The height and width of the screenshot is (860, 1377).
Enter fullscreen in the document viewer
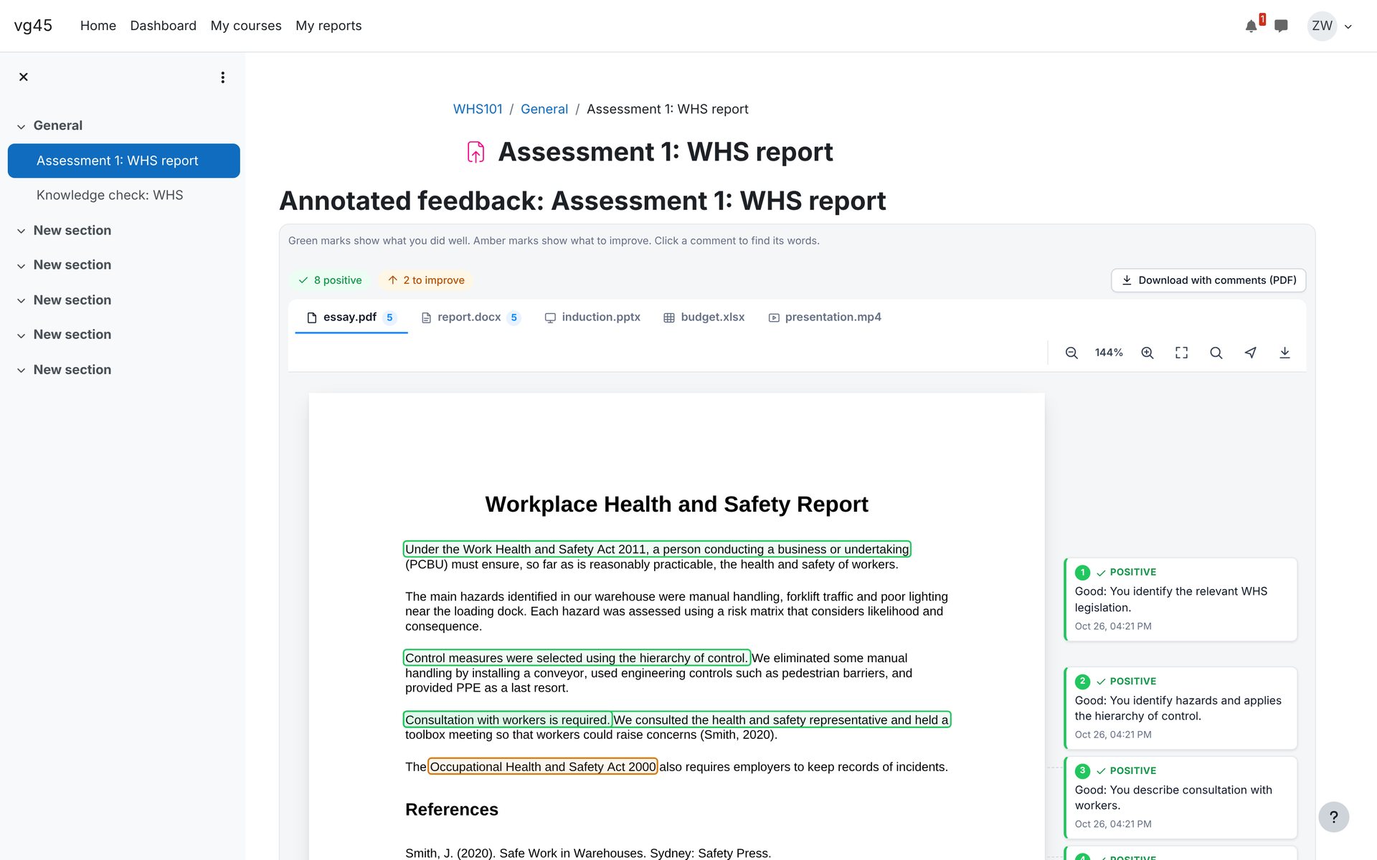point(1182,353)
